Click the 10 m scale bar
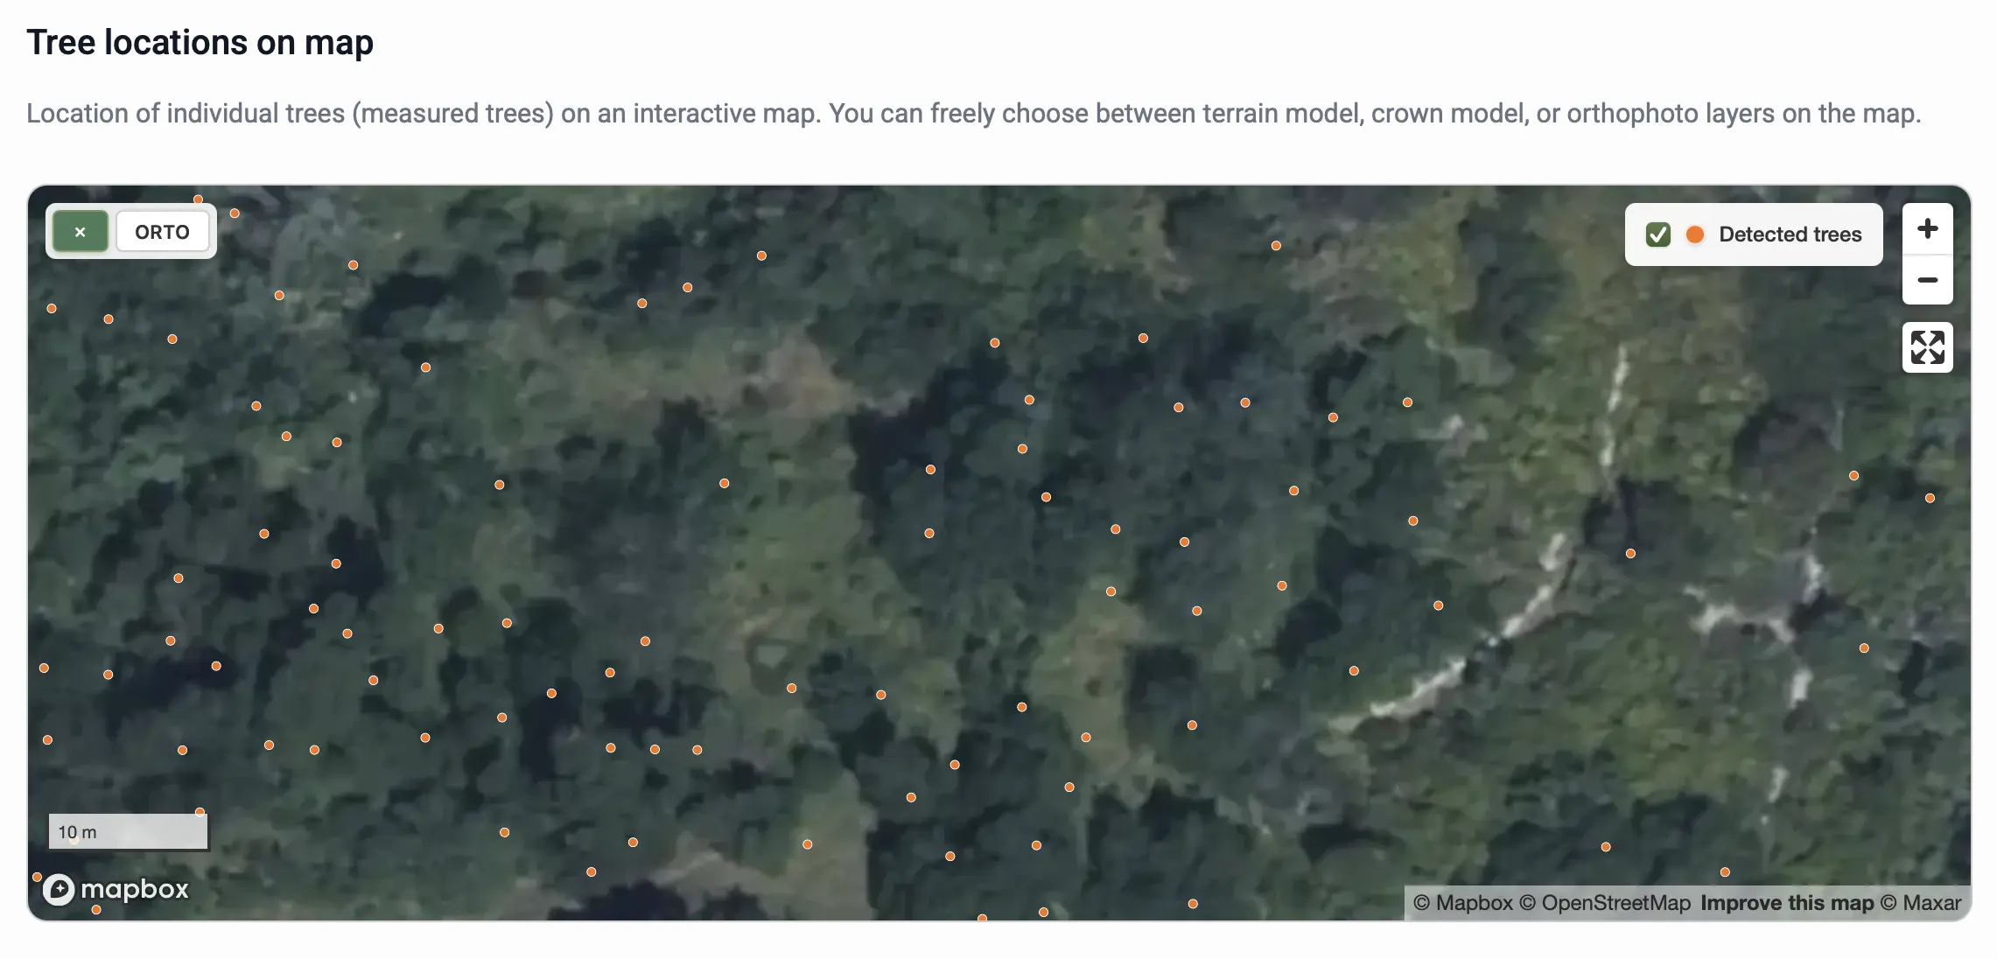Viewport: 1997px width, 959px height. [x=128, y=832]
